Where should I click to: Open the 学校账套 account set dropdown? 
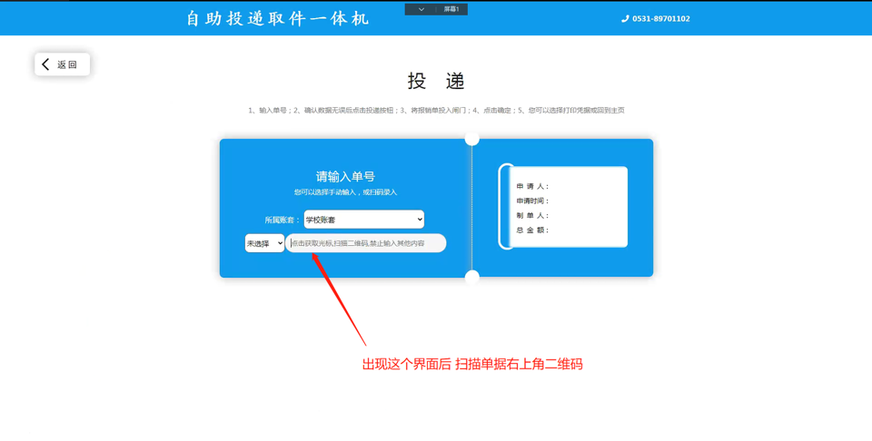click(x=363, y=220)
